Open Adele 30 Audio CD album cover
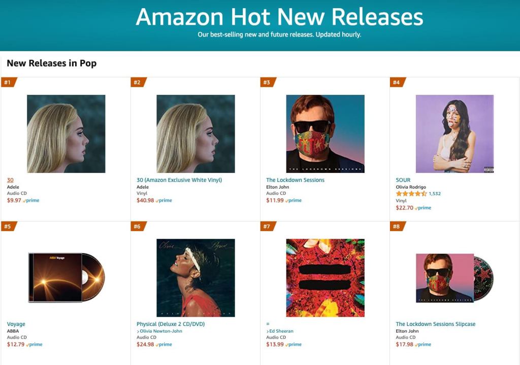Screen dimensions: 520x365 pos(66,134)
